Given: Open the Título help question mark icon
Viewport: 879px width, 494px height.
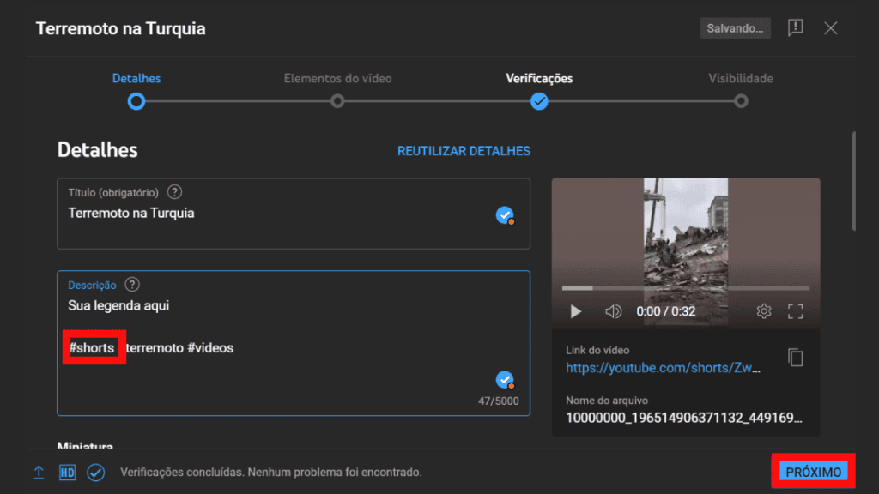Looking at the screenshot, I should coord(174,191).
